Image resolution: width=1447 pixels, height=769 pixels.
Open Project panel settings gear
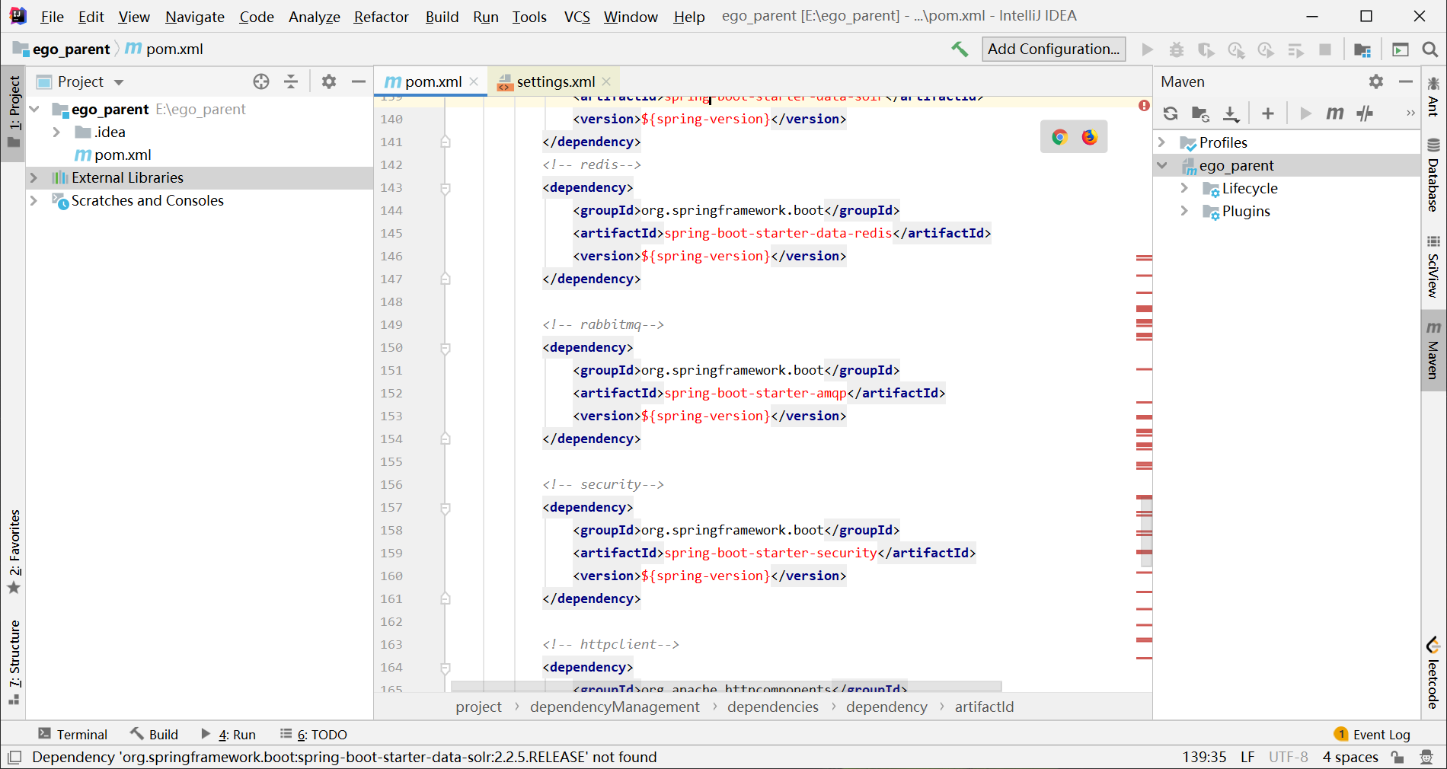coord(329,81)
